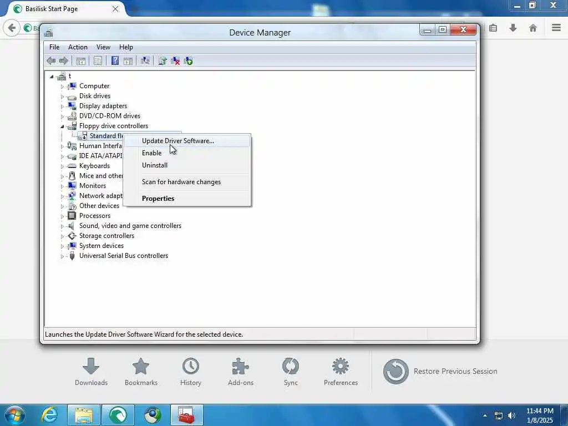Choose Update Driver Software from context menu
The image size is (568, 426).
tap(187, 141)
